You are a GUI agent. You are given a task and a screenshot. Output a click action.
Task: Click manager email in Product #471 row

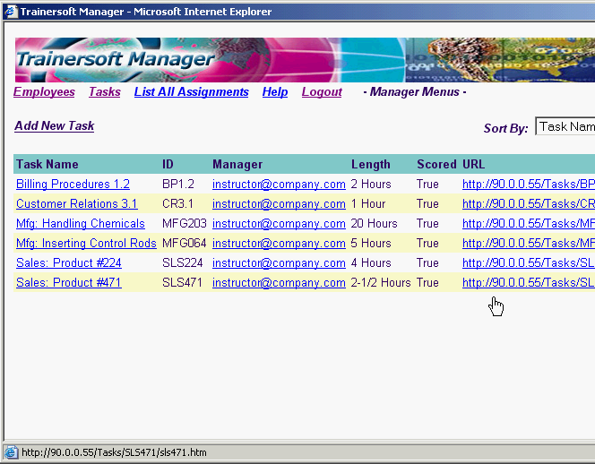(279, 283)
